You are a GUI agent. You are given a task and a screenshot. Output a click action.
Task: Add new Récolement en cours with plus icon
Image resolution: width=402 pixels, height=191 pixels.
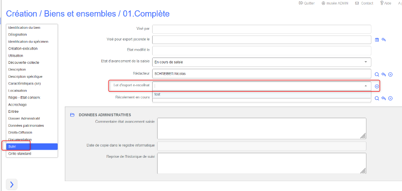tap(390, 98)
